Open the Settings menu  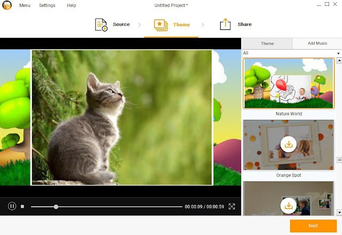coord(47,5)
